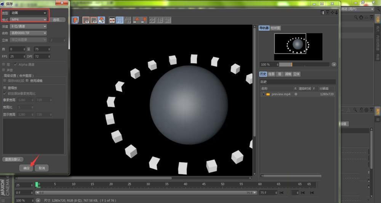Screen dimensions: 381x203
Task: Click the new-window plus icon in the viewer header
Action: (328, 13)
